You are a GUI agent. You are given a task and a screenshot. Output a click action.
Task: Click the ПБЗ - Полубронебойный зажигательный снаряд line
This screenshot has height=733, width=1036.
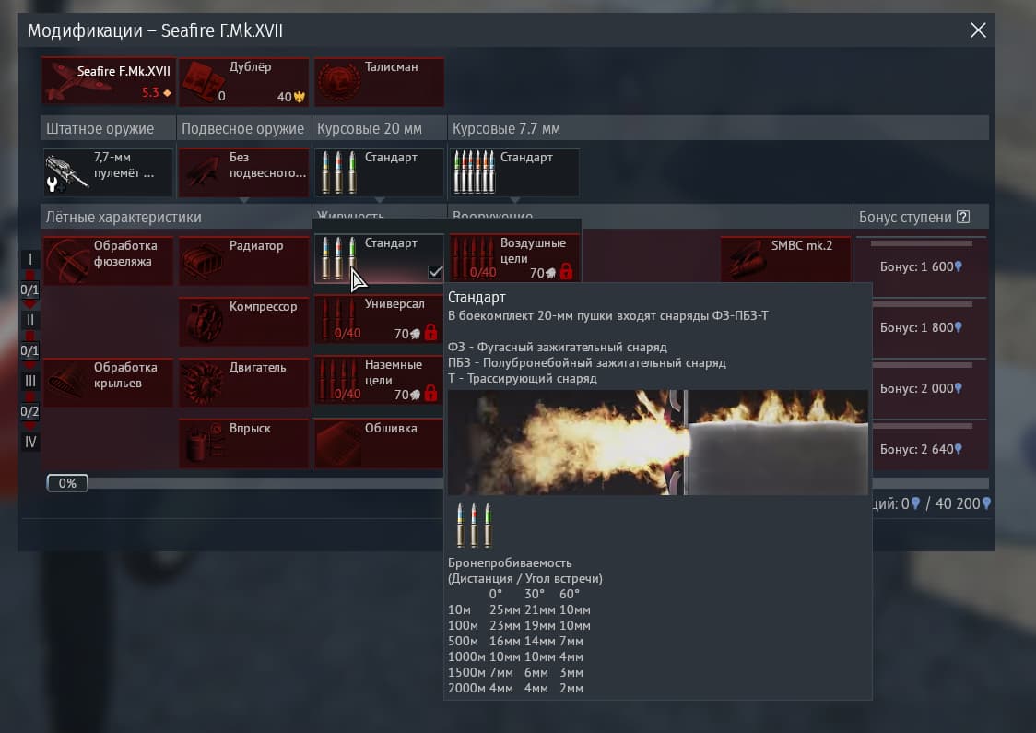[587, 363]
